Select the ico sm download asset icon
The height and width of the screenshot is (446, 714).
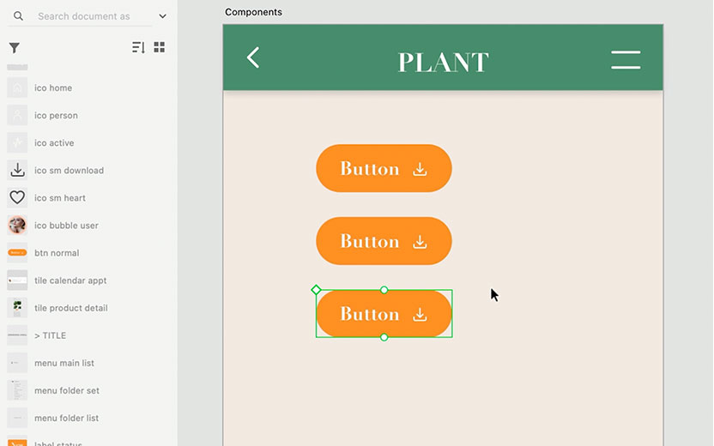coord(17,171)
